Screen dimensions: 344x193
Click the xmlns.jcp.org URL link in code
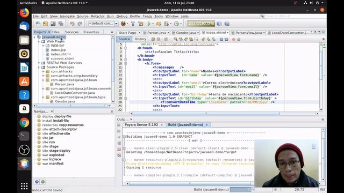coord(187,44)
